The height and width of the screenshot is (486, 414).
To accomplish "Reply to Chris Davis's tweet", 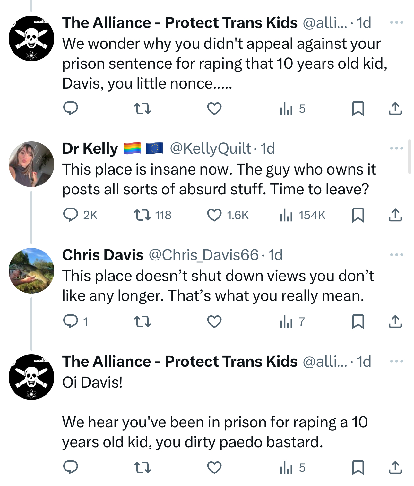I will pyautogui.click(x=70, y=321).
